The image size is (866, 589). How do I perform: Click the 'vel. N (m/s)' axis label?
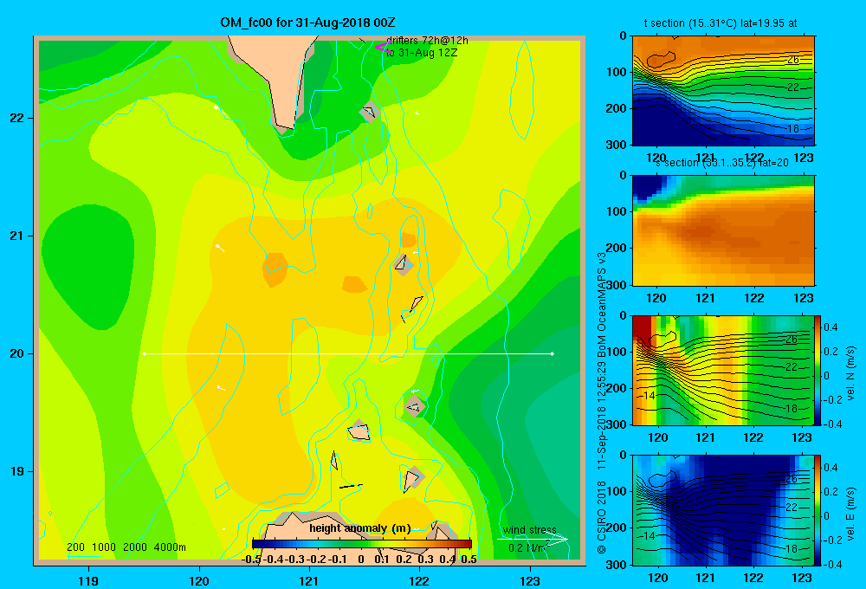[x=850, y=372]
